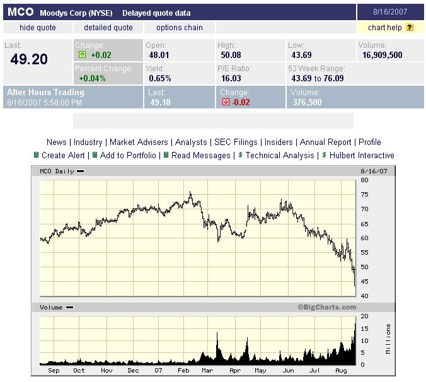Click the red down-arrow after hours change icon
Viewport: 426px width, 382px height.
pos(226,102)
